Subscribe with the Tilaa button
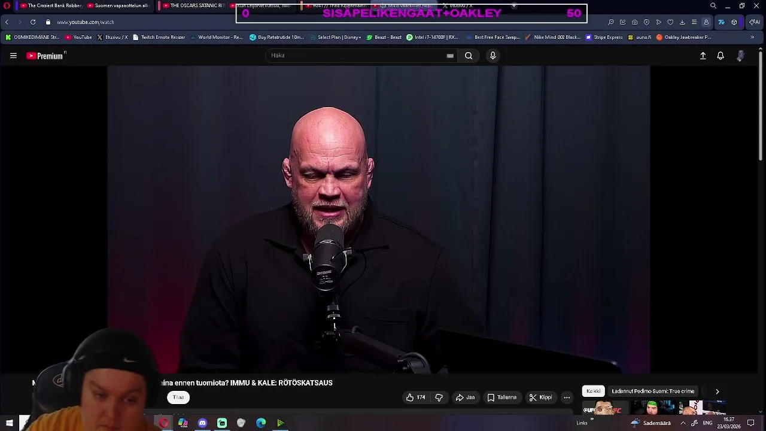This screenshot has height=431, width=766. pos(178,397)
